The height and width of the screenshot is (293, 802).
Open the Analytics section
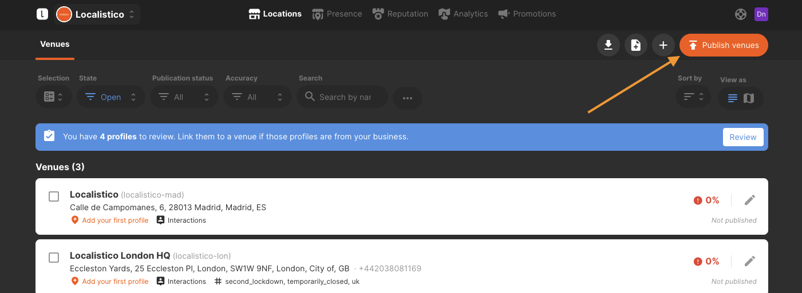(x=463, y=14)
